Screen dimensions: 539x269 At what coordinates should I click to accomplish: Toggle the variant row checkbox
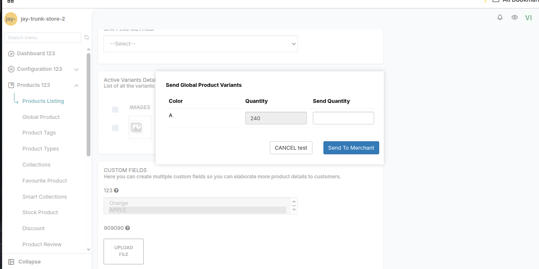115,128
